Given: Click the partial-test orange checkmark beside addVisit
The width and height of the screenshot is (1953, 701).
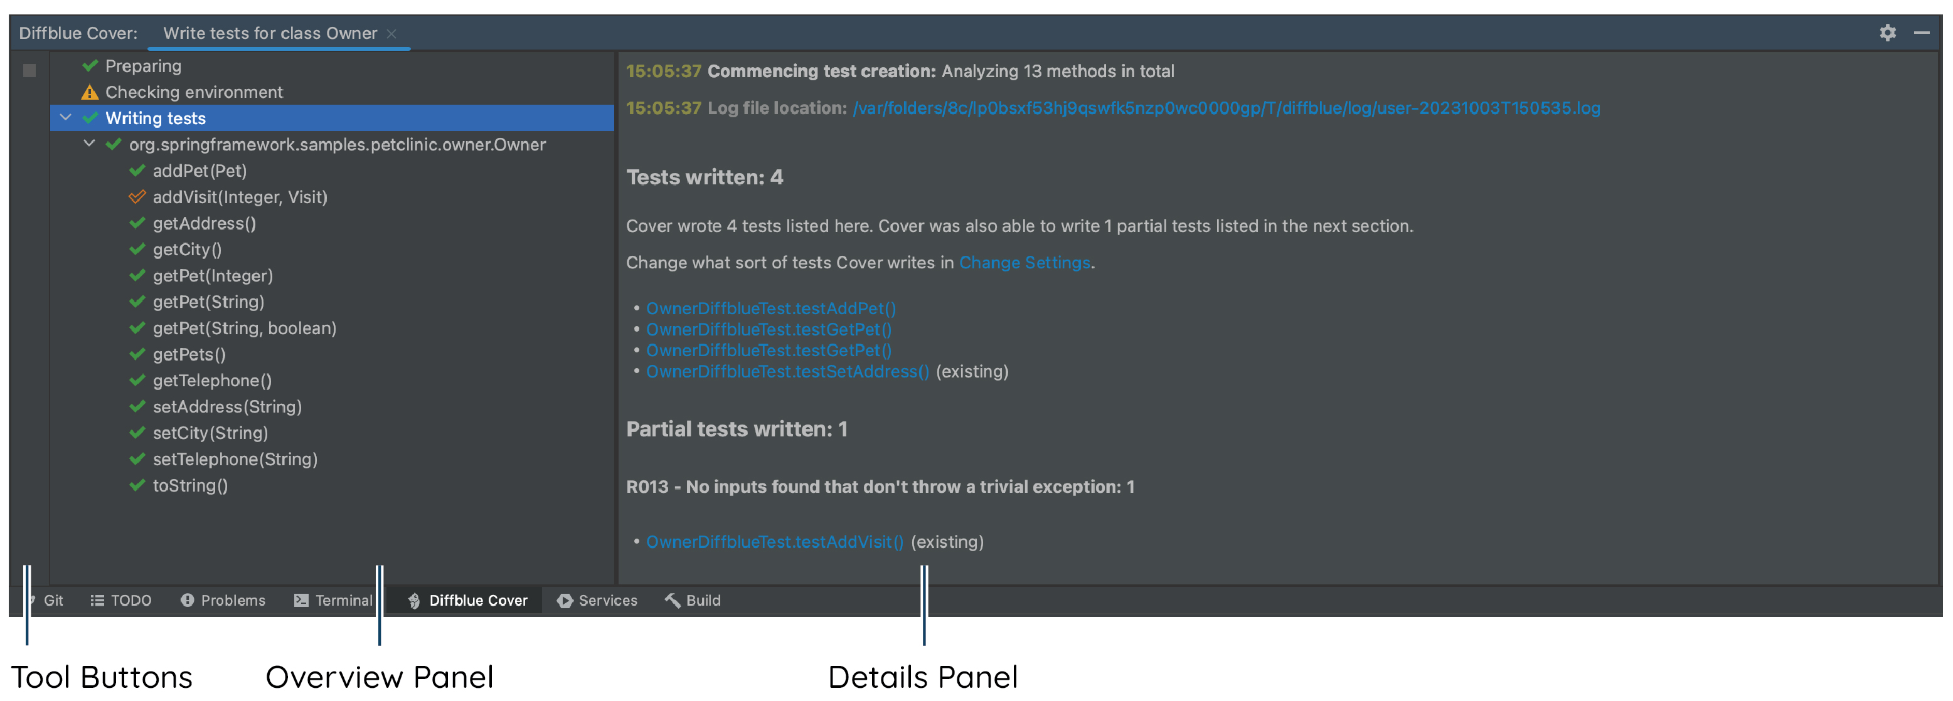Looking at the screenshot, I should [137, 197].
